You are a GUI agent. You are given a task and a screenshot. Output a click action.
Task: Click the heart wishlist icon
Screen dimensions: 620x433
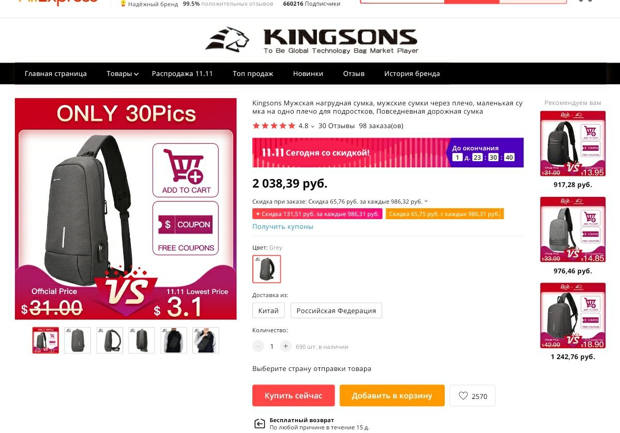(463, 395)
